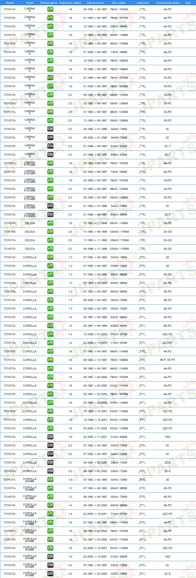Click petrol icon in Carina E 12.1992 93kW row

click(x=50, y=103)
